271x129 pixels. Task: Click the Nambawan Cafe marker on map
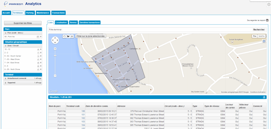tap(98, 76)
